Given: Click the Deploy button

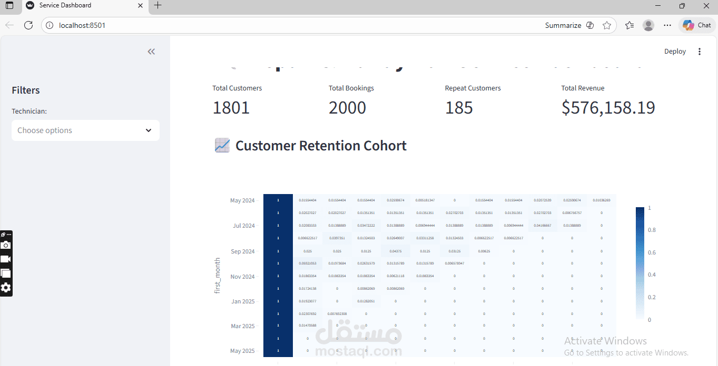Looking at the screenshot, I should tap(675, 52).
